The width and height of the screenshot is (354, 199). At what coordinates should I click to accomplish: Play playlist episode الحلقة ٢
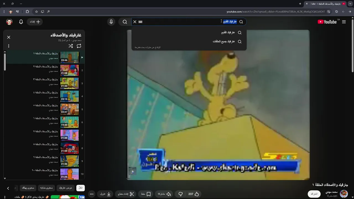coord(45,70)
